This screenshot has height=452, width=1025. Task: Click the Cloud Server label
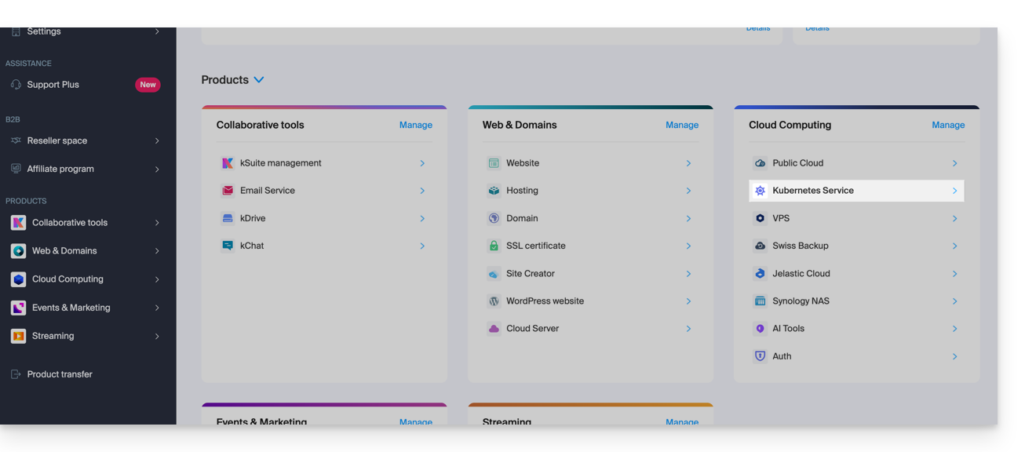(x=533, y=329)
